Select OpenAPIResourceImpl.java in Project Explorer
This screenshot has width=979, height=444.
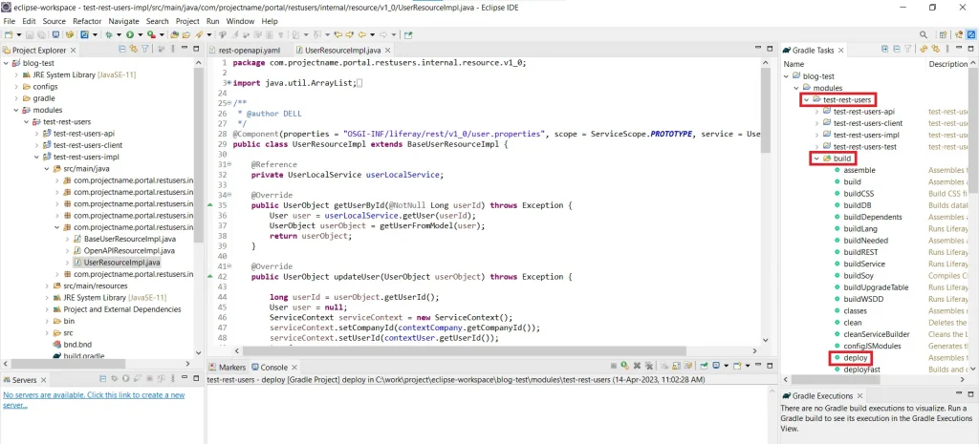(x=129, y=251)
